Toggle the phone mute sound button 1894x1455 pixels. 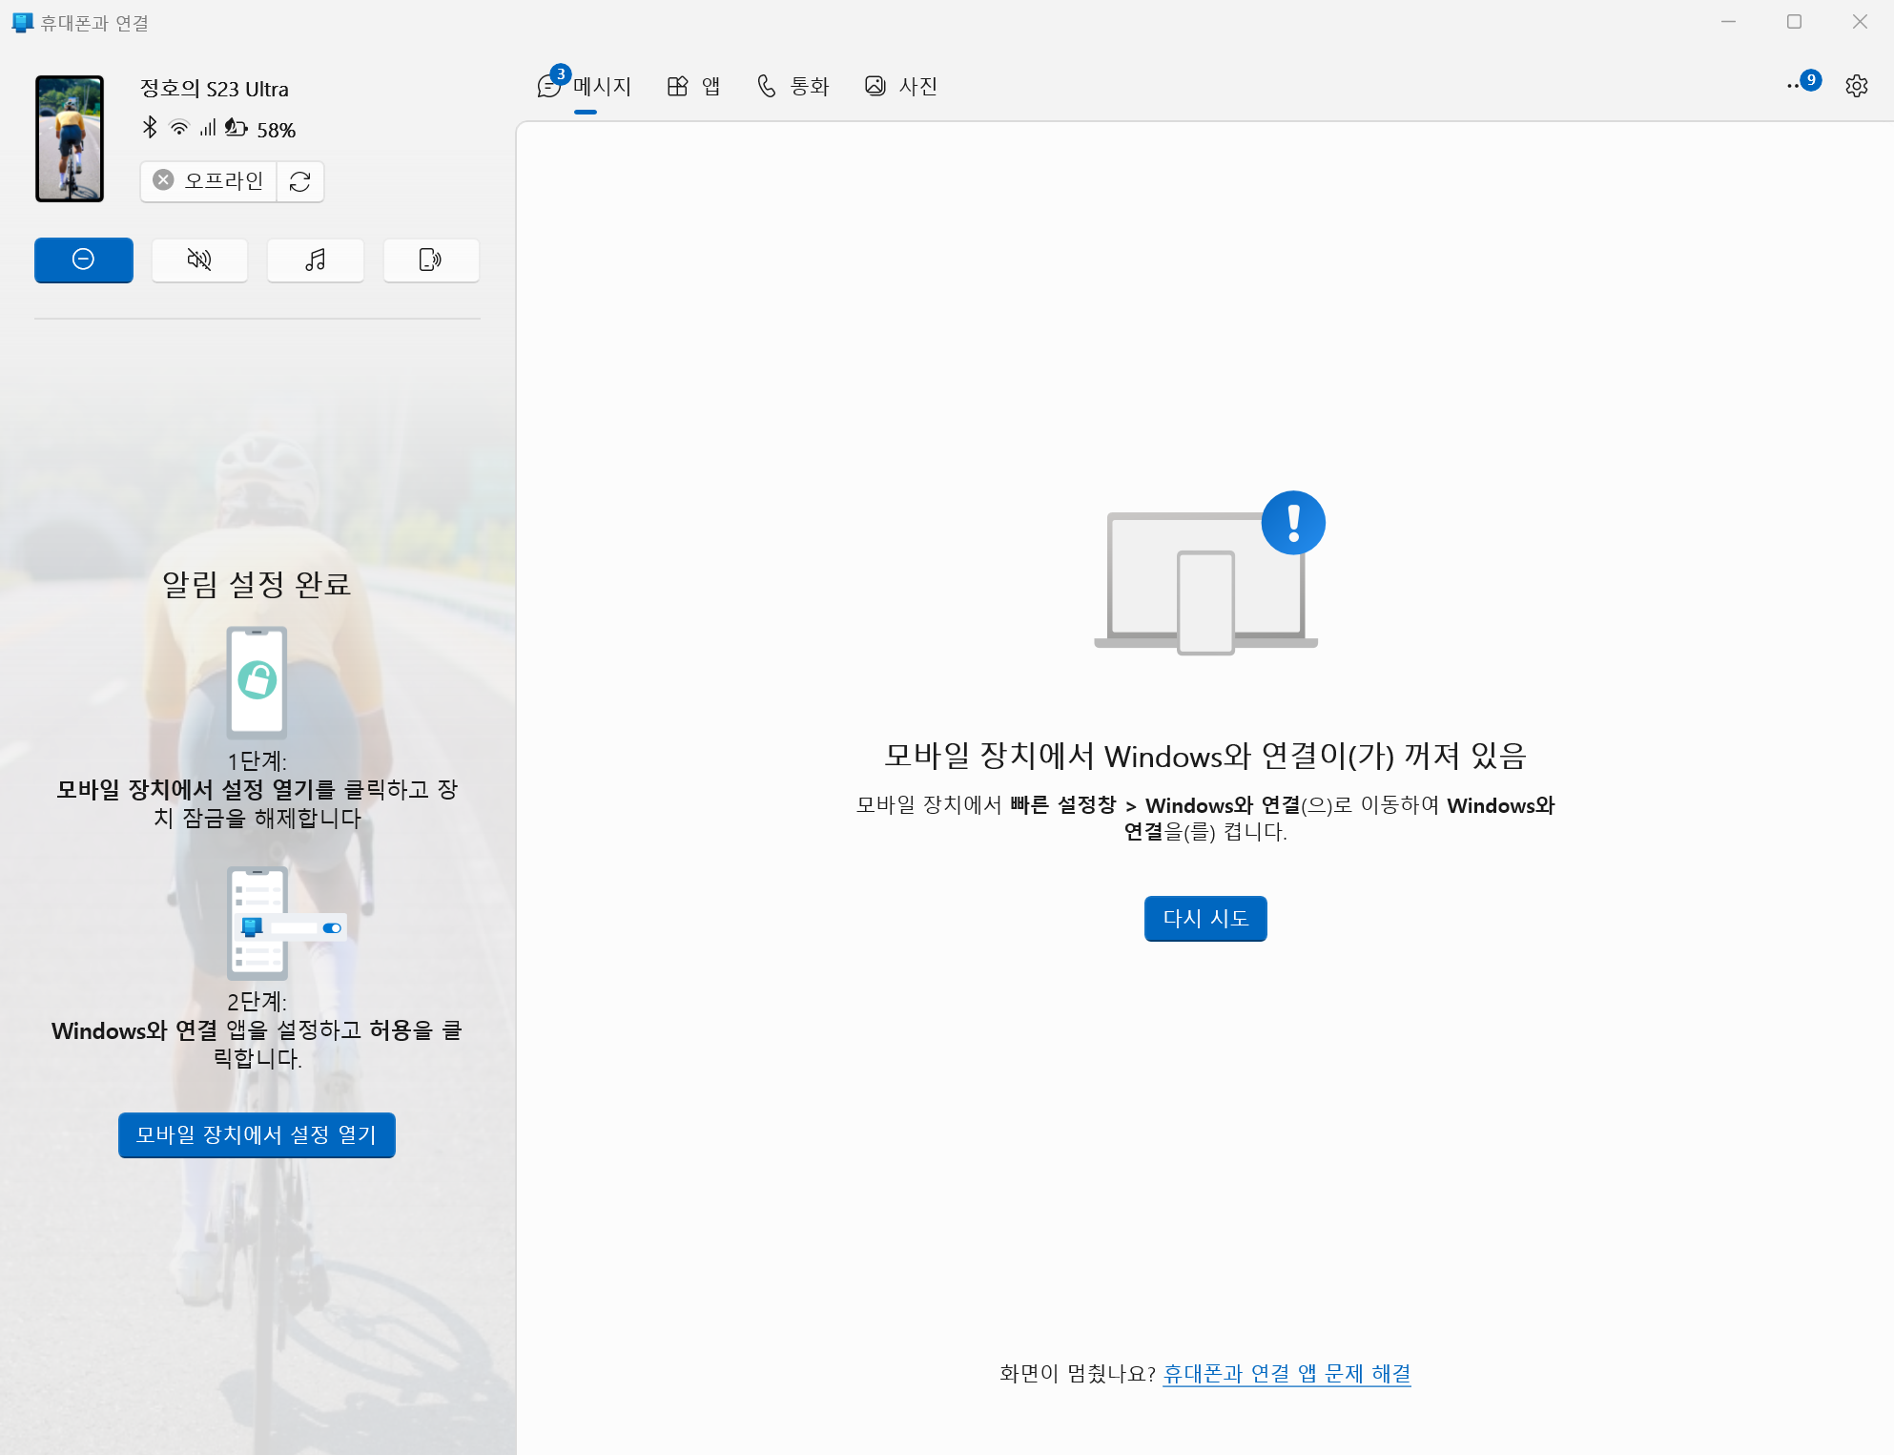point(199,260)
